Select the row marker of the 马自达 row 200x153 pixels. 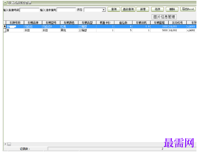tap(5, 27)
